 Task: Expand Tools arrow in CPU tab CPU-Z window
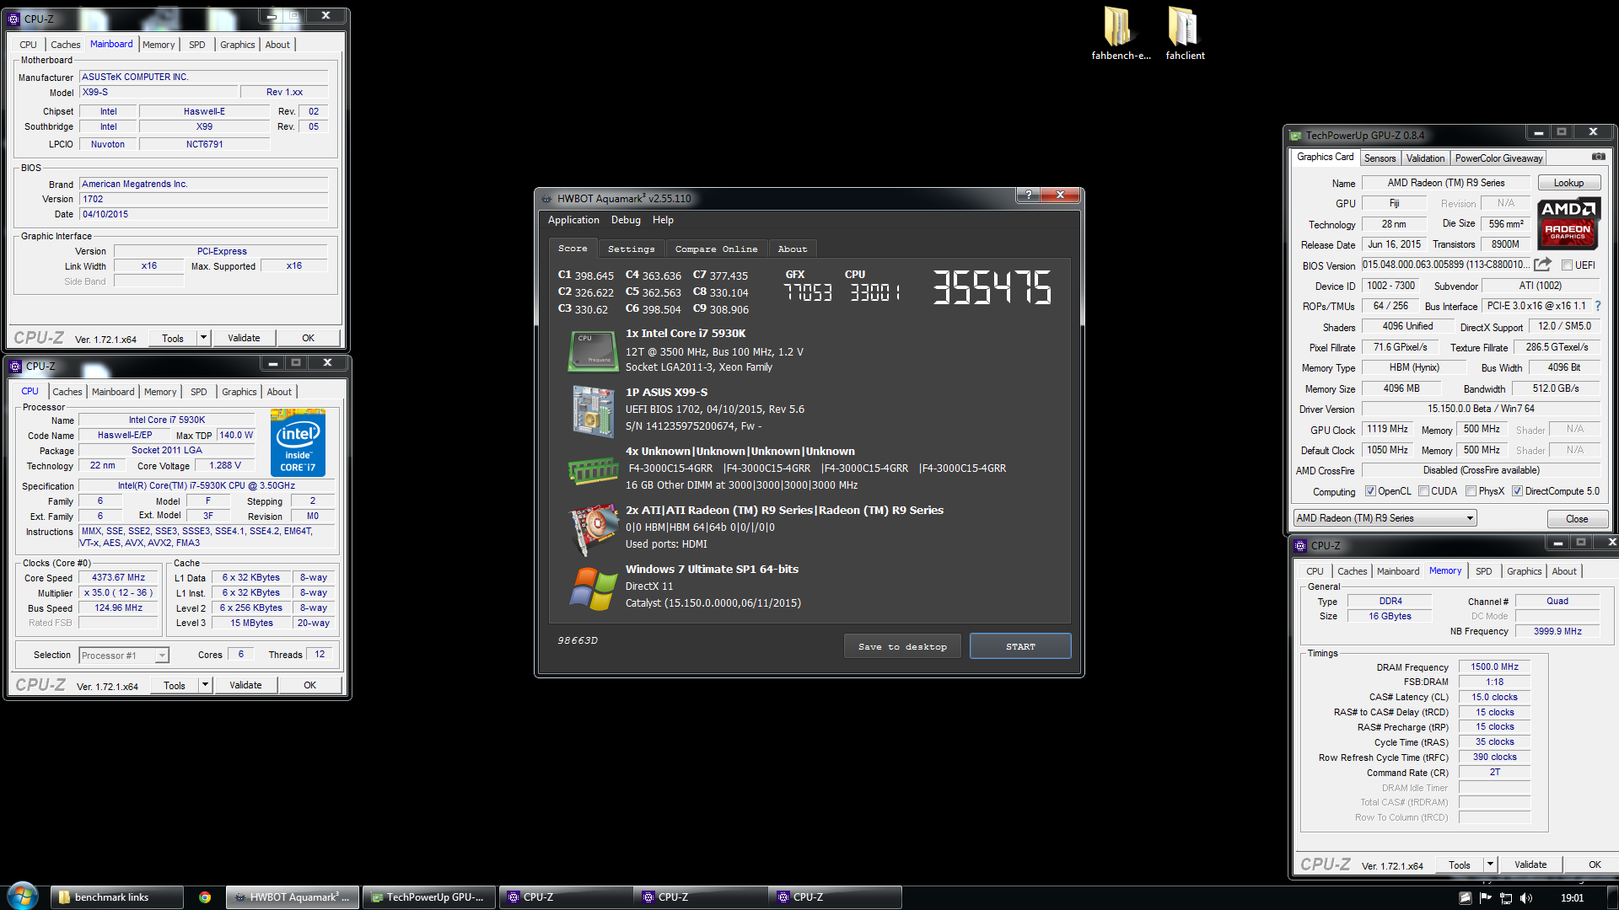(x=205, y=685)
